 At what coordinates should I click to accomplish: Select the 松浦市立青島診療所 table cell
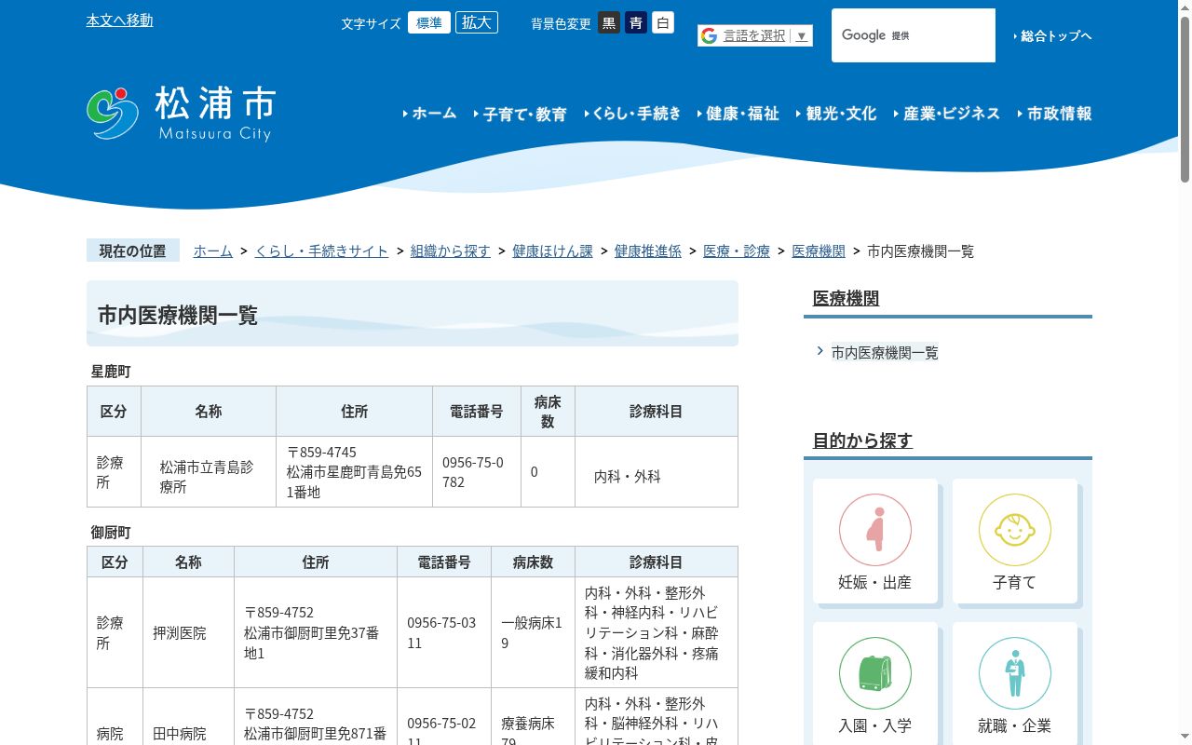209,472
